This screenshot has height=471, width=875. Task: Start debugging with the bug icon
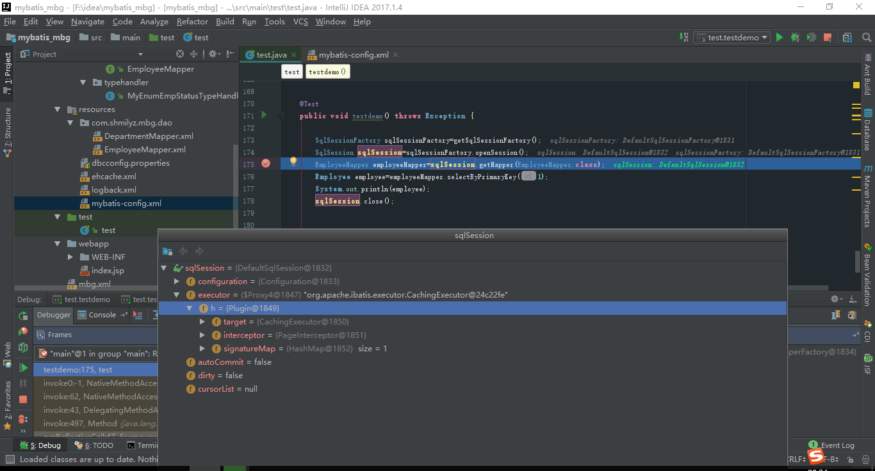[x=795, y=37]
